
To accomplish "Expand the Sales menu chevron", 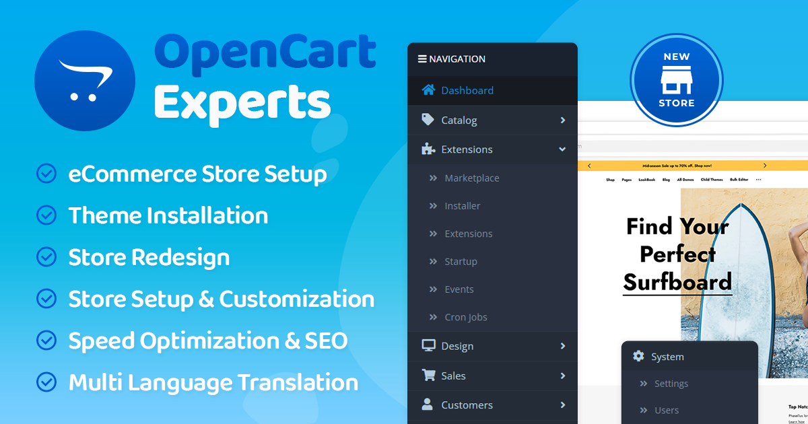I will click(563, 376).
